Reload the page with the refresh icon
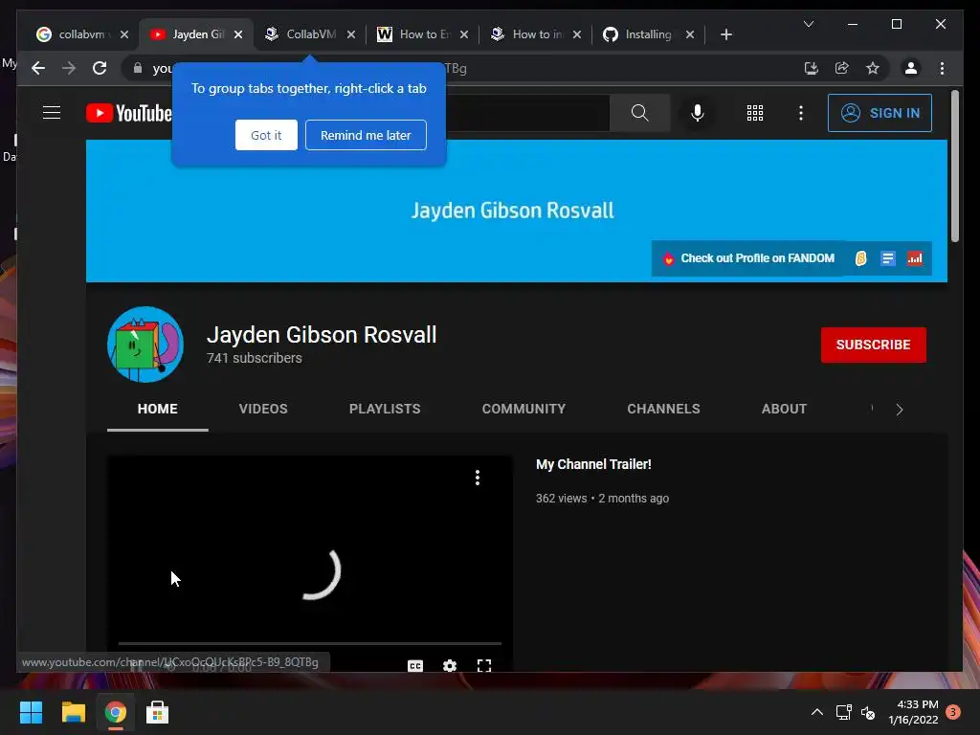 [100, 68]
